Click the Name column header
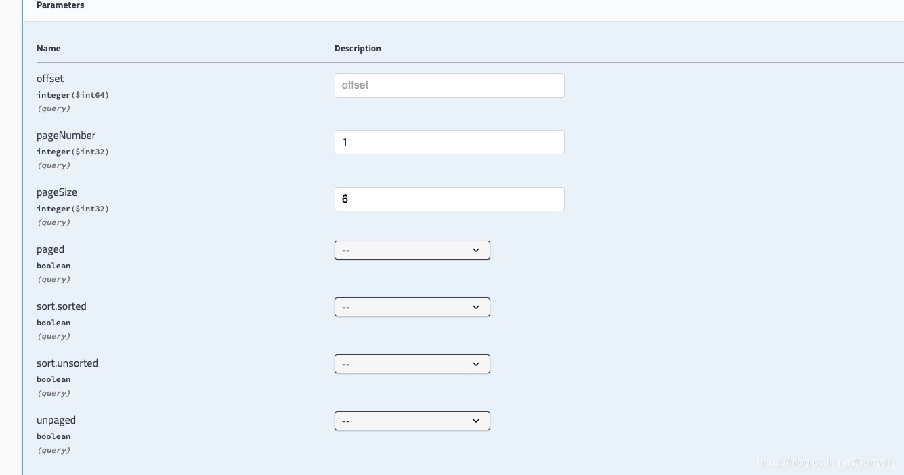Viewport: 904px width, 475px height. coord(49,49)
